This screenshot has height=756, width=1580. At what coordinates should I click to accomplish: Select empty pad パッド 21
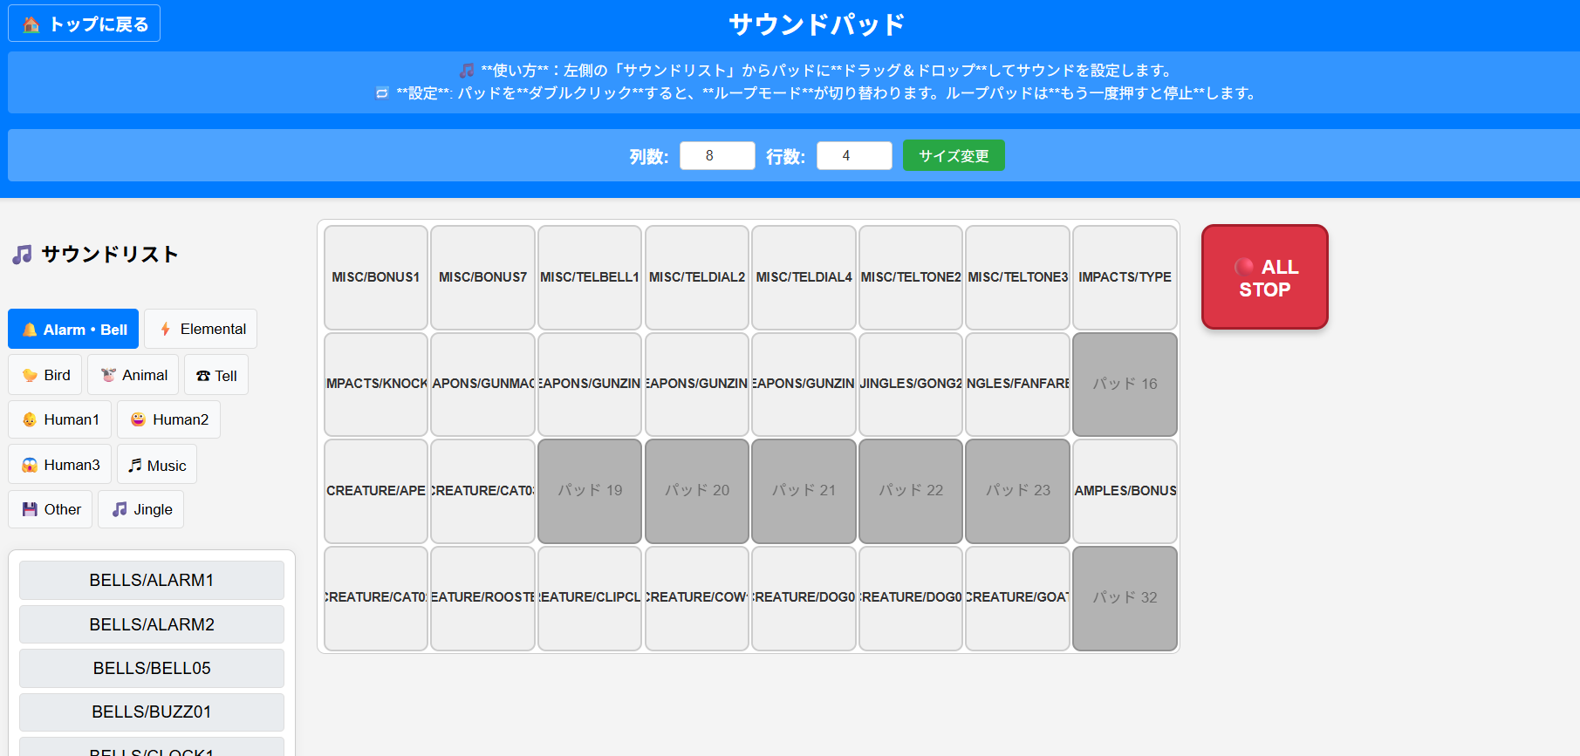coord(804,491)
